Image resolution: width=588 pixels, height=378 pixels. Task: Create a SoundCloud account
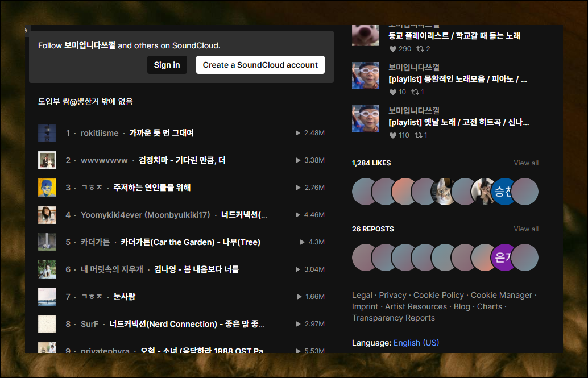(x=260, y=65)
